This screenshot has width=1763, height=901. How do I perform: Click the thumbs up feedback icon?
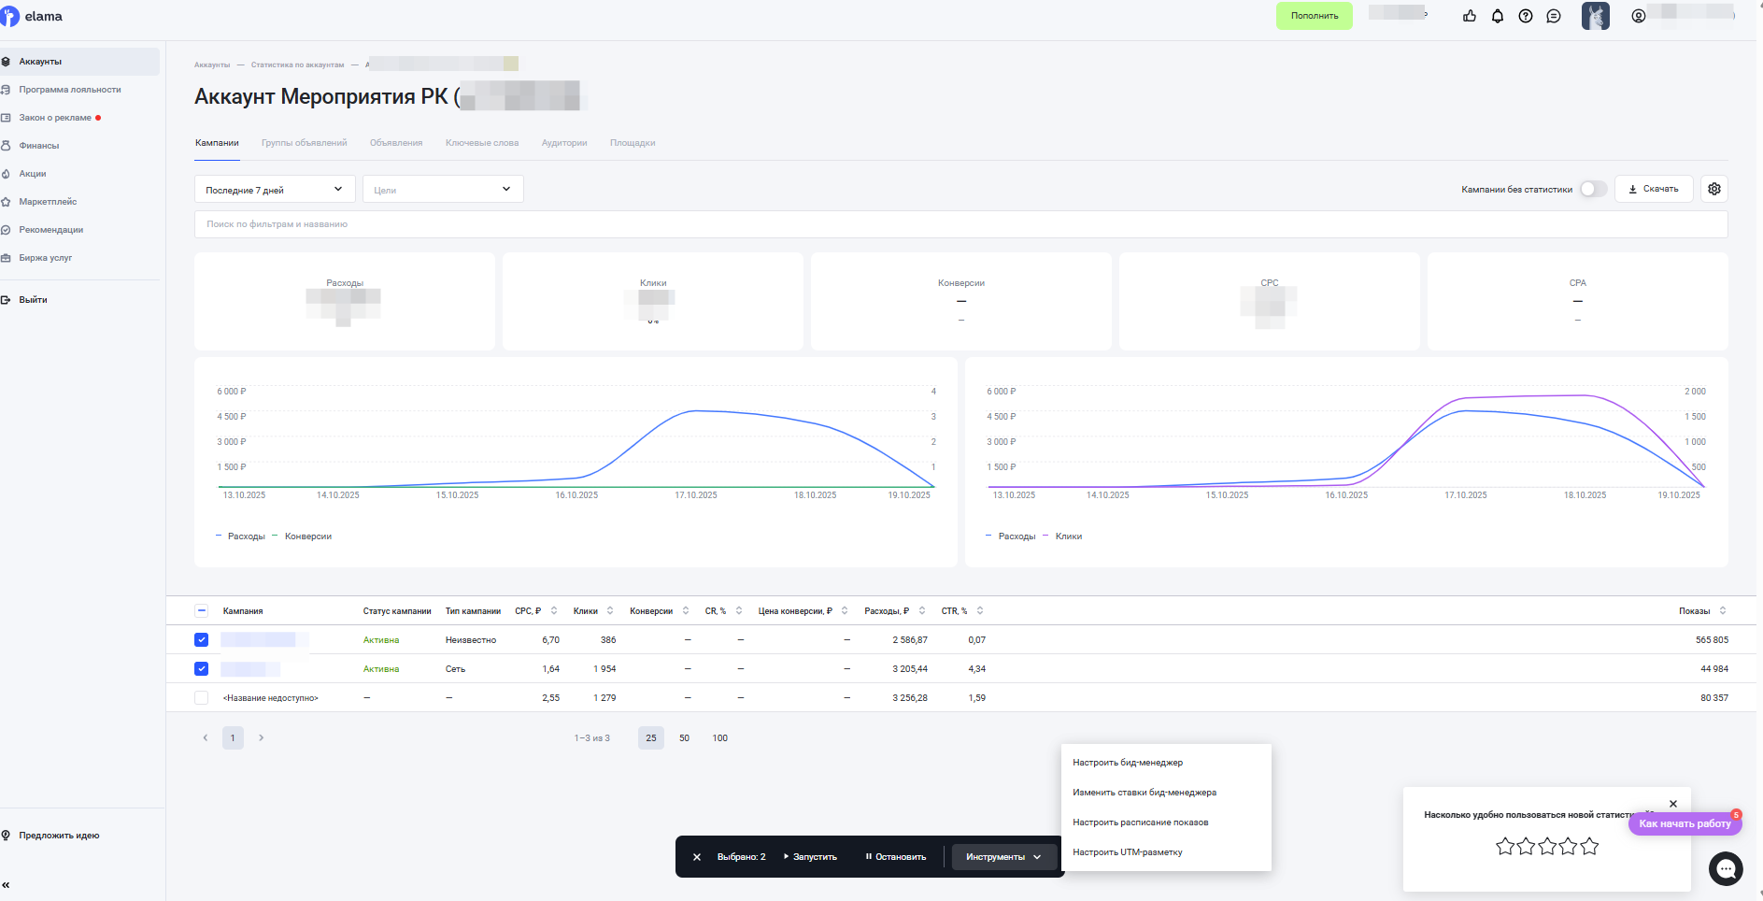1470,16
